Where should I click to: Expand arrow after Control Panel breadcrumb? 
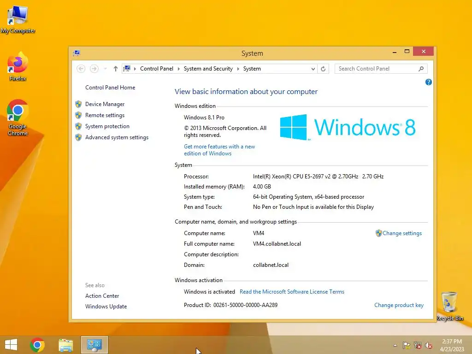[x=178, y=69]
